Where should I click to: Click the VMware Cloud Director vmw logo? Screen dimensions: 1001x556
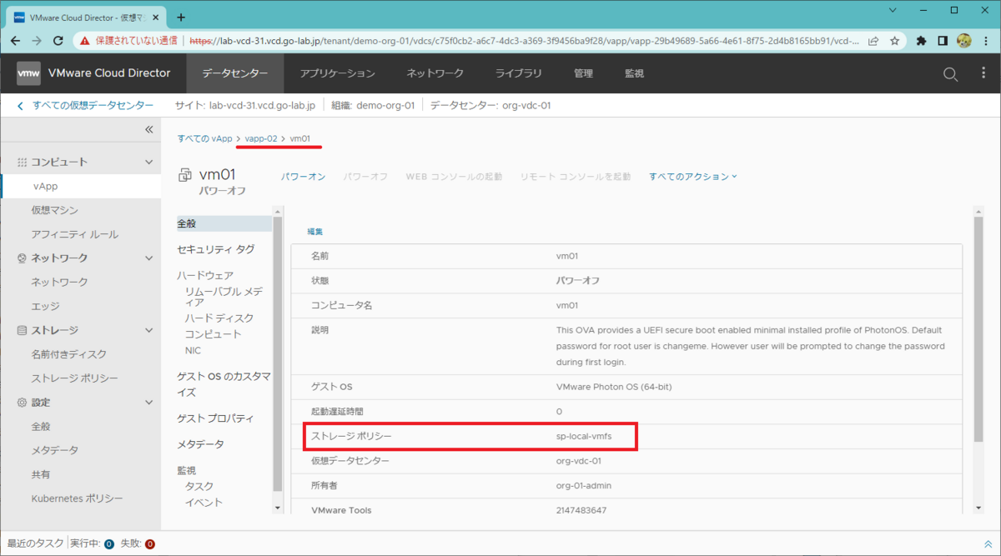point(28,73)
